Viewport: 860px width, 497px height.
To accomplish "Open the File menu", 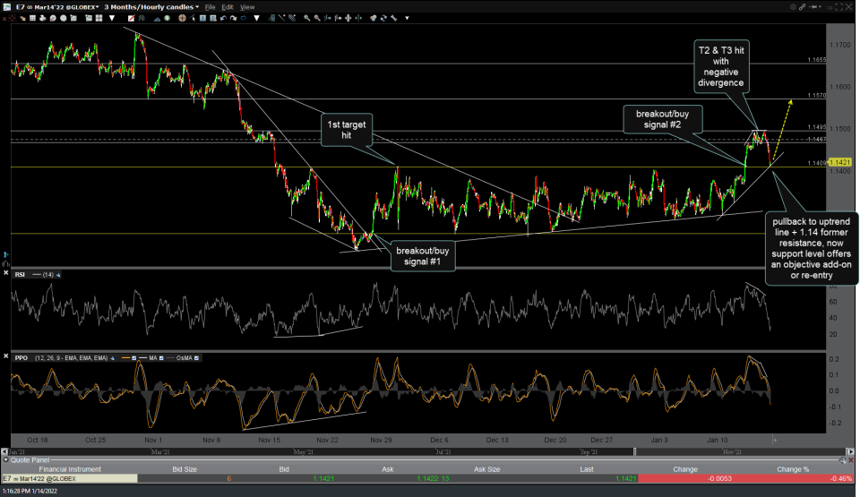I will point(211,6).
